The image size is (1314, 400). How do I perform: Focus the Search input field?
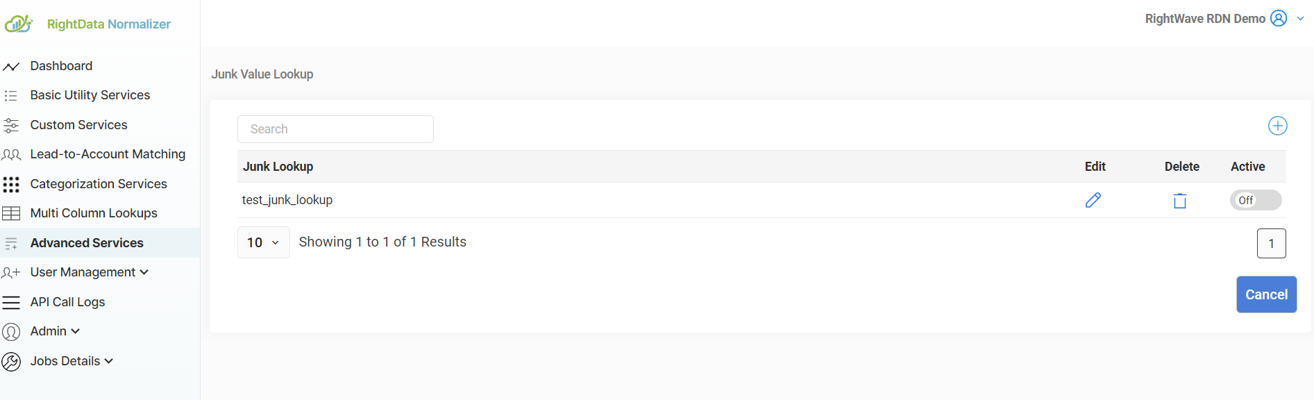click(x=335, y=129)
